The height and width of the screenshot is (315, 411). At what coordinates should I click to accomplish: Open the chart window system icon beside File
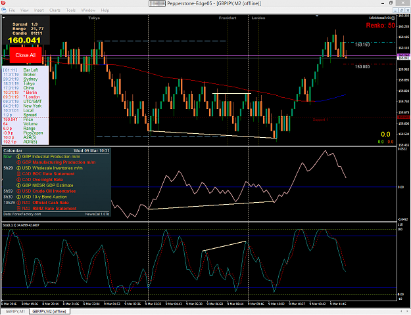point(4,10)
